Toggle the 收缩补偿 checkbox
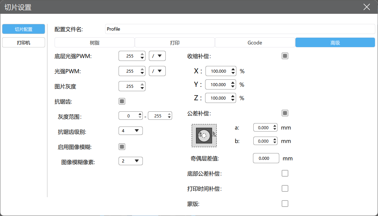The image size is (378, 216). tap(285, 56)
